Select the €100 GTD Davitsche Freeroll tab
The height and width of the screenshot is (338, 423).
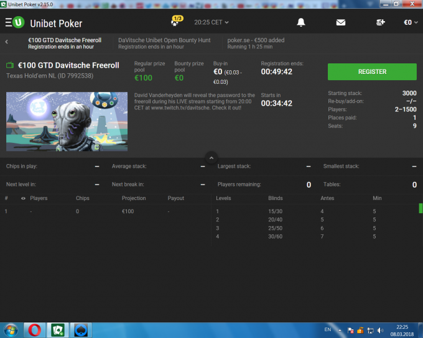[65, 43]
